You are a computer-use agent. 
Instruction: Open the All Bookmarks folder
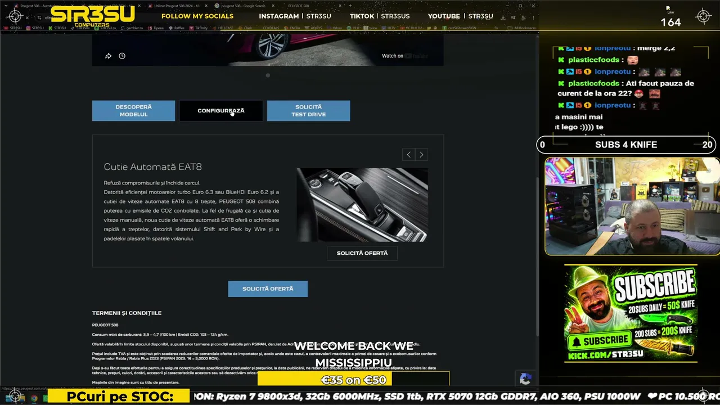pos(521,28)
